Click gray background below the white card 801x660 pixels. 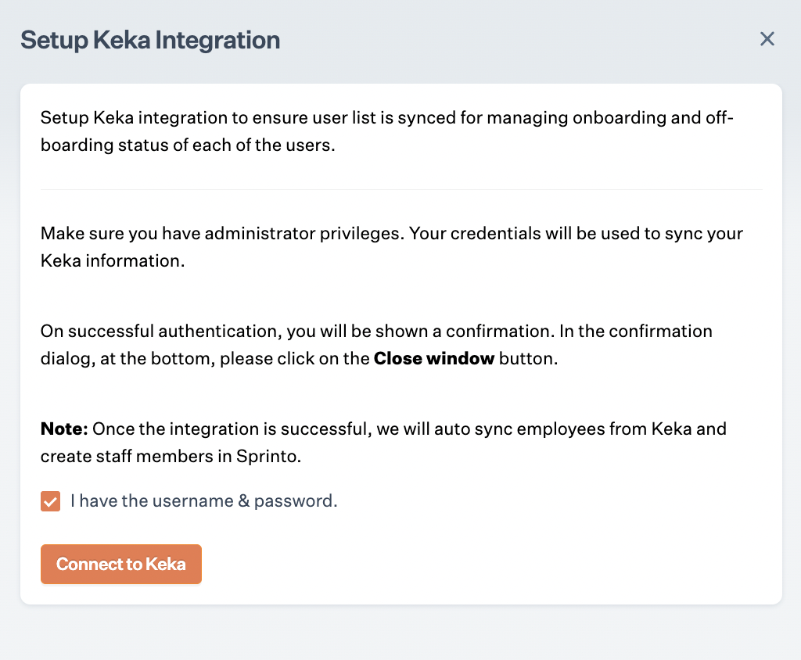(400, 633)
